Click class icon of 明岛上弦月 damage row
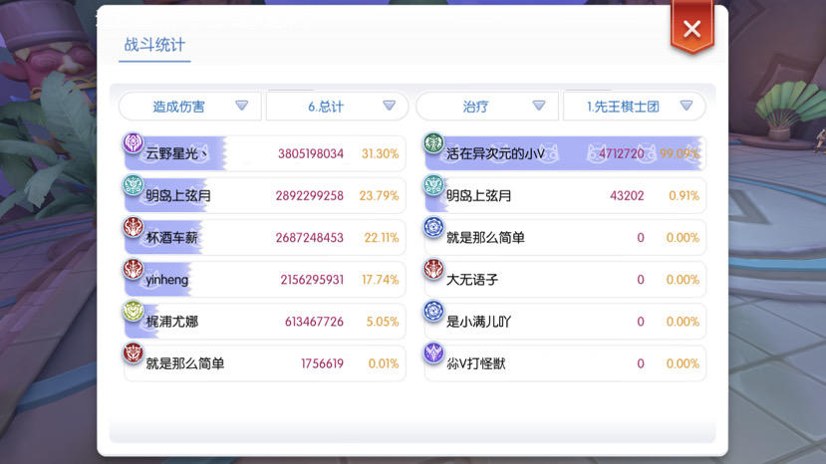Image resolution: width=826 pixels, height=464 pixels. click(x=133, y=185)
